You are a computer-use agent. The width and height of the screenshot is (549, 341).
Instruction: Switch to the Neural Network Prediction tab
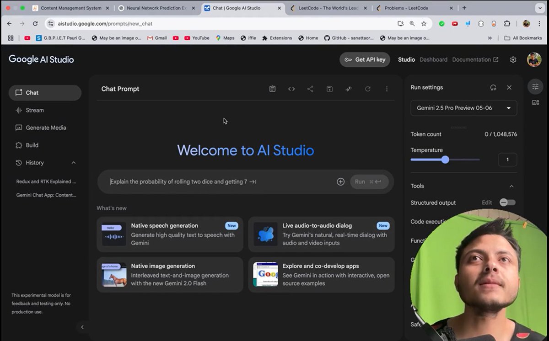pyautogui.click(x=156, y=8)
